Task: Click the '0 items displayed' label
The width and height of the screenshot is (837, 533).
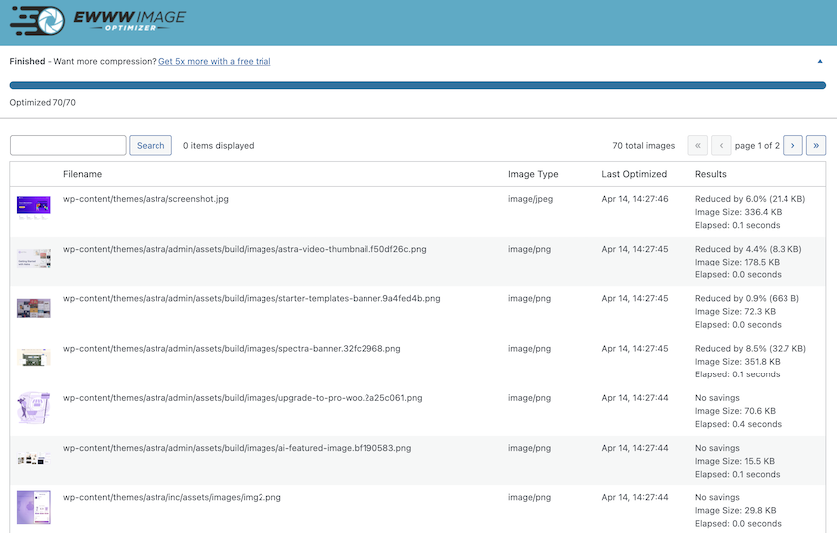Action: [218, 146]
